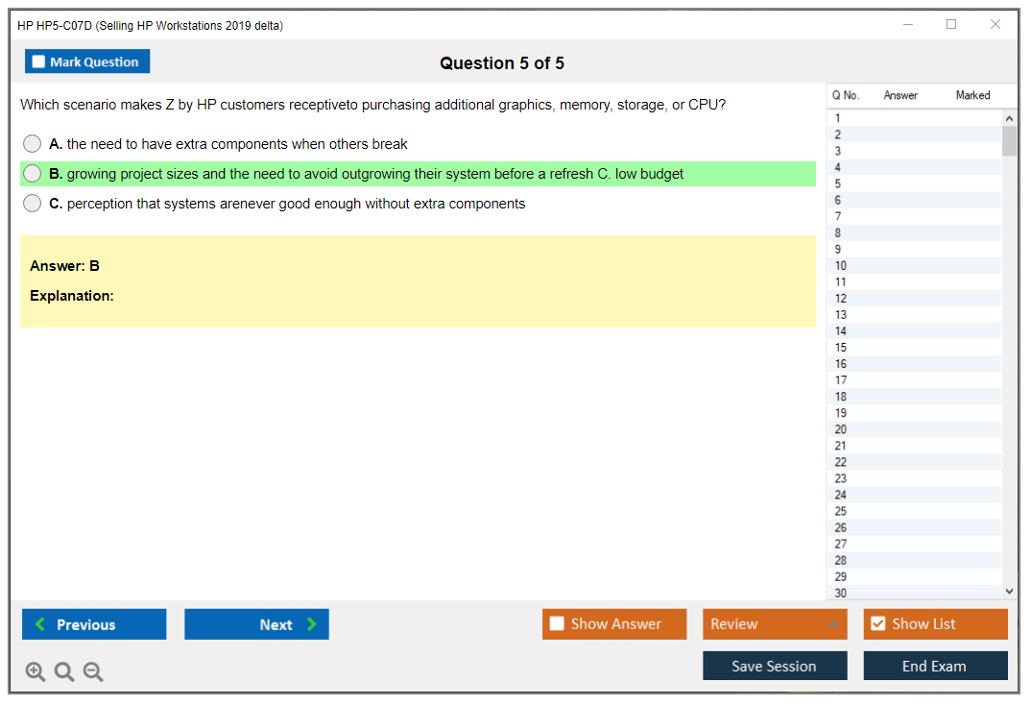Select answer option A radio button
Viewport: 1032px width, 706px height.
pyautogui.click(x=33, y=144)
